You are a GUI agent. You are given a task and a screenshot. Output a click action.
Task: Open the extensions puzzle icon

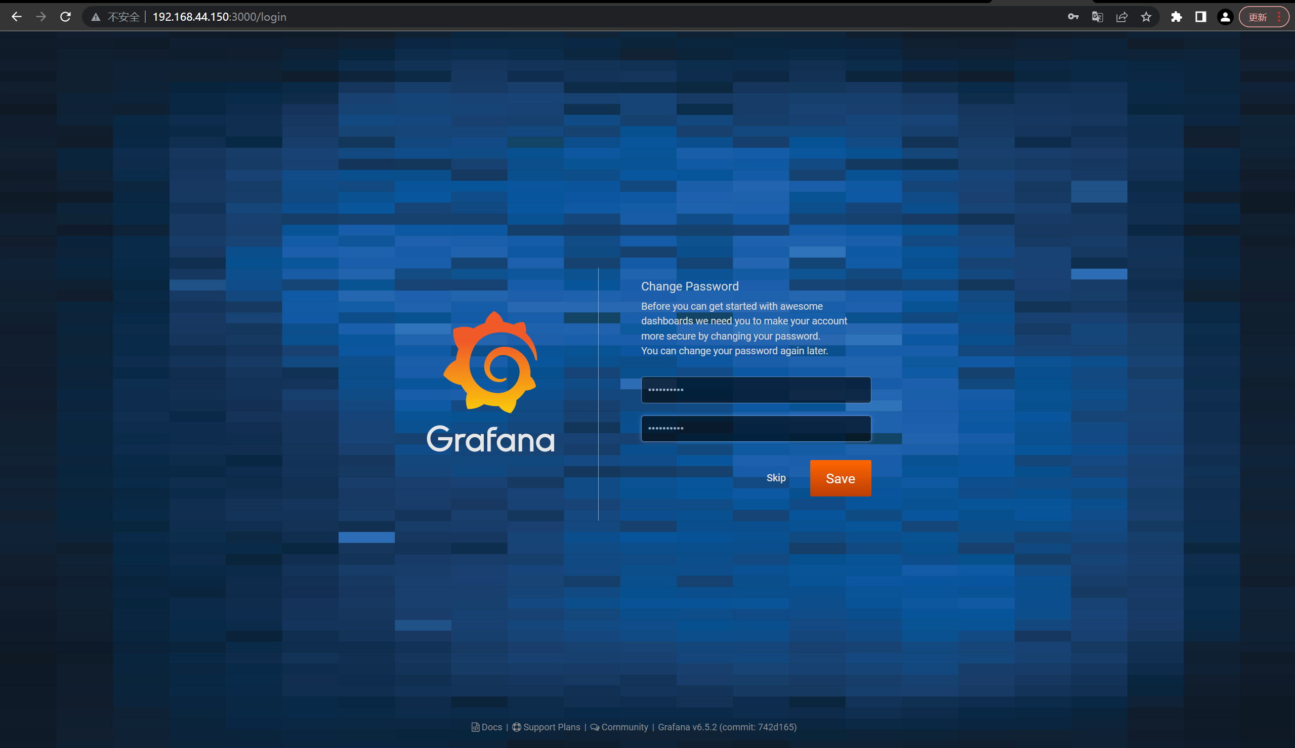coord(1177,17)
